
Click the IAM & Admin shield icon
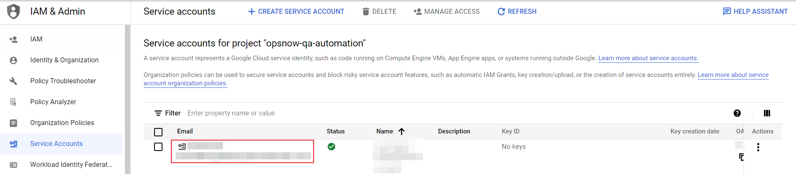[x=13, y=11]
